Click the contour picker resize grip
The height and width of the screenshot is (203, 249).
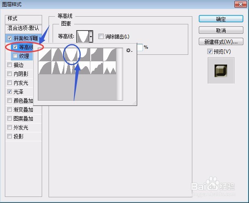click(134, 103)
